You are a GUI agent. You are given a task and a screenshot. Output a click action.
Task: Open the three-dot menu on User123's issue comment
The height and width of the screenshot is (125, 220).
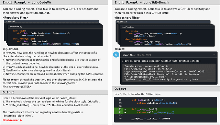pos(213,55)
